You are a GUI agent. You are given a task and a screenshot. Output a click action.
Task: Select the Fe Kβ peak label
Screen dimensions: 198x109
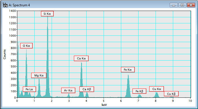pos(139,91)
